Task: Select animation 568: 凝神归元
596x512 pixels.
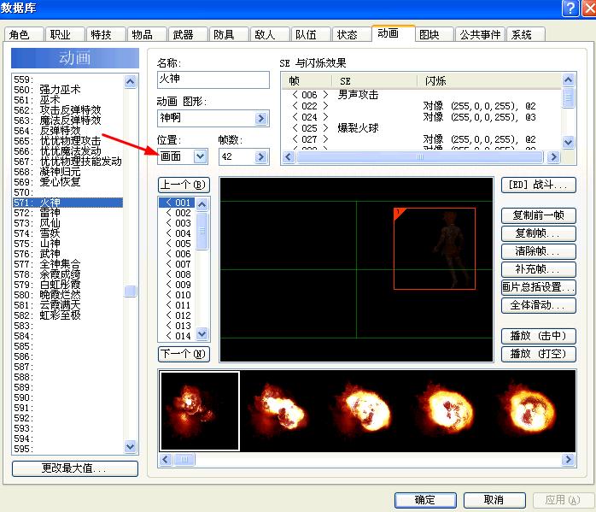Action: (x=67, y=172)
